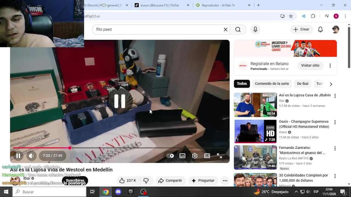The width and height of the screenshot is (351, 197).
Task: Open the Windows notification center
Action: pyautogui.click(x=343, y=192)
